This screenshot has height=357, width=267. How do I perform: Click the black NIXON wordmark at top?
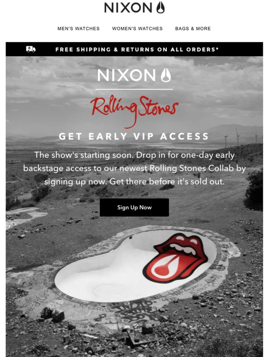coord(128,7)
